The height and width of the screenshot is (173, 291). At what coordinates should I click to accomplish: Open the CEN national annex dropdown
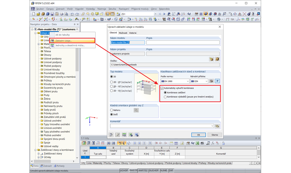pos(206,81)
